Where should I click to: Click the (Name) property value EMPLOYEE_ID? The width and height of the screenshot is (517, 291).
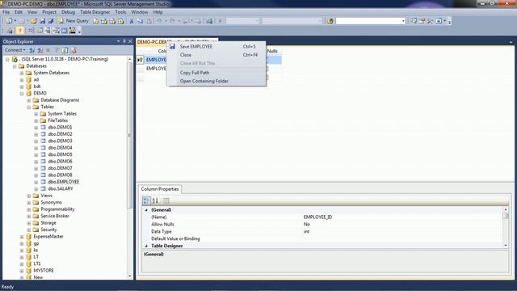pos(317,217)
